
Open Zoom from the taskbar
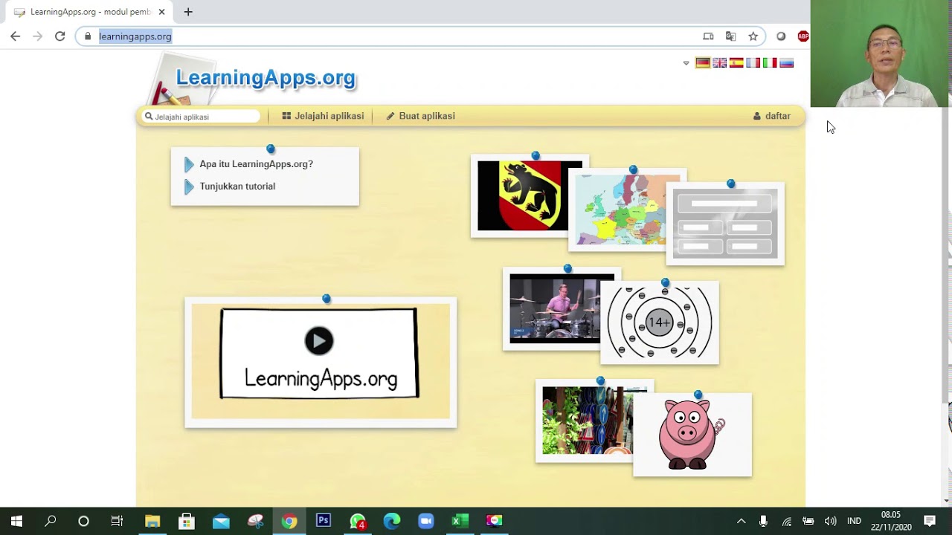(x=425, y=521)
